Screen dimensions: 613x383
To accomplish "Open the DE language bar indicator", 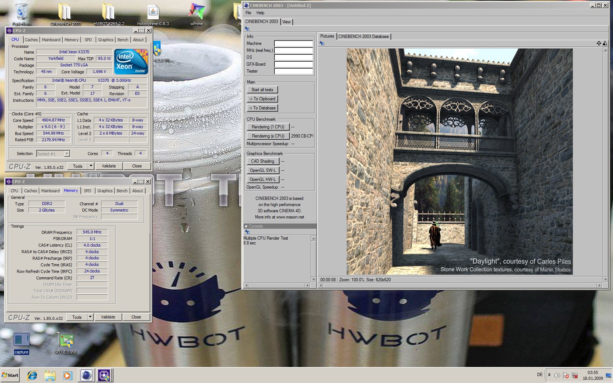I will pos(540,375).
